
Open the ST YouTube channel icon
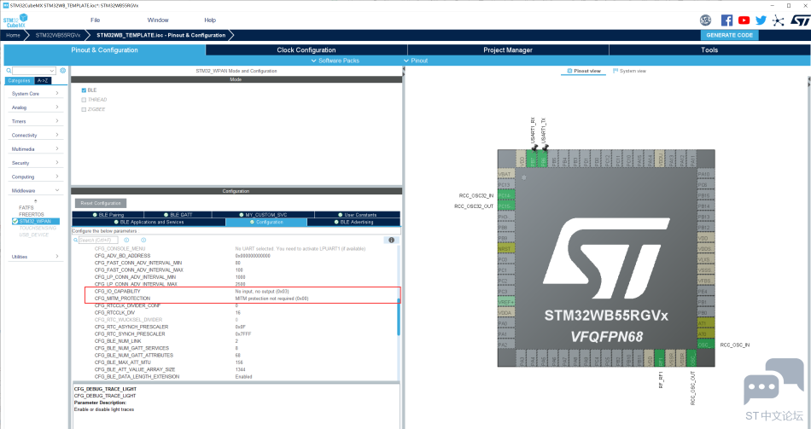coord(744,20)
